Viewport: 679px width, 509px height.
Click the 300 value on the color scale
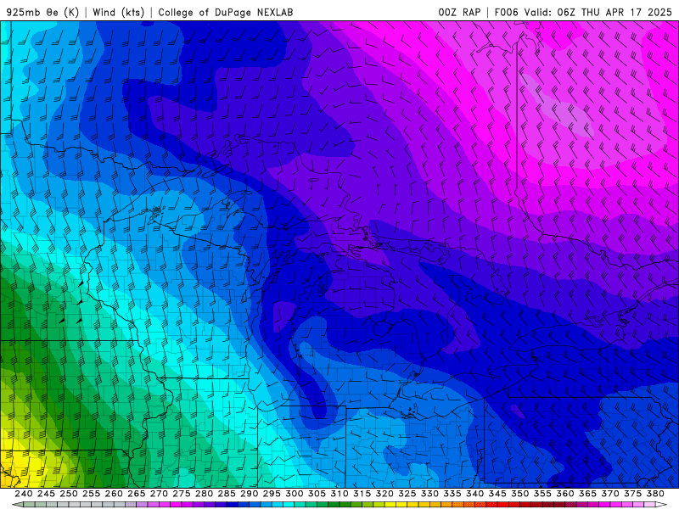coord(294,494)
